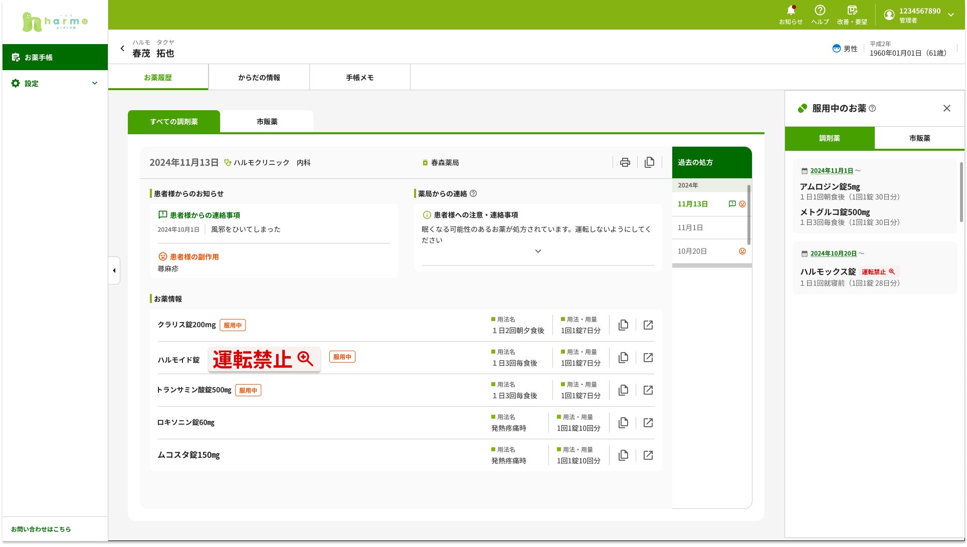The height and width of the screenshot is (547, 967).
Task: Go back with the left arrow
Action: [122, 48]
